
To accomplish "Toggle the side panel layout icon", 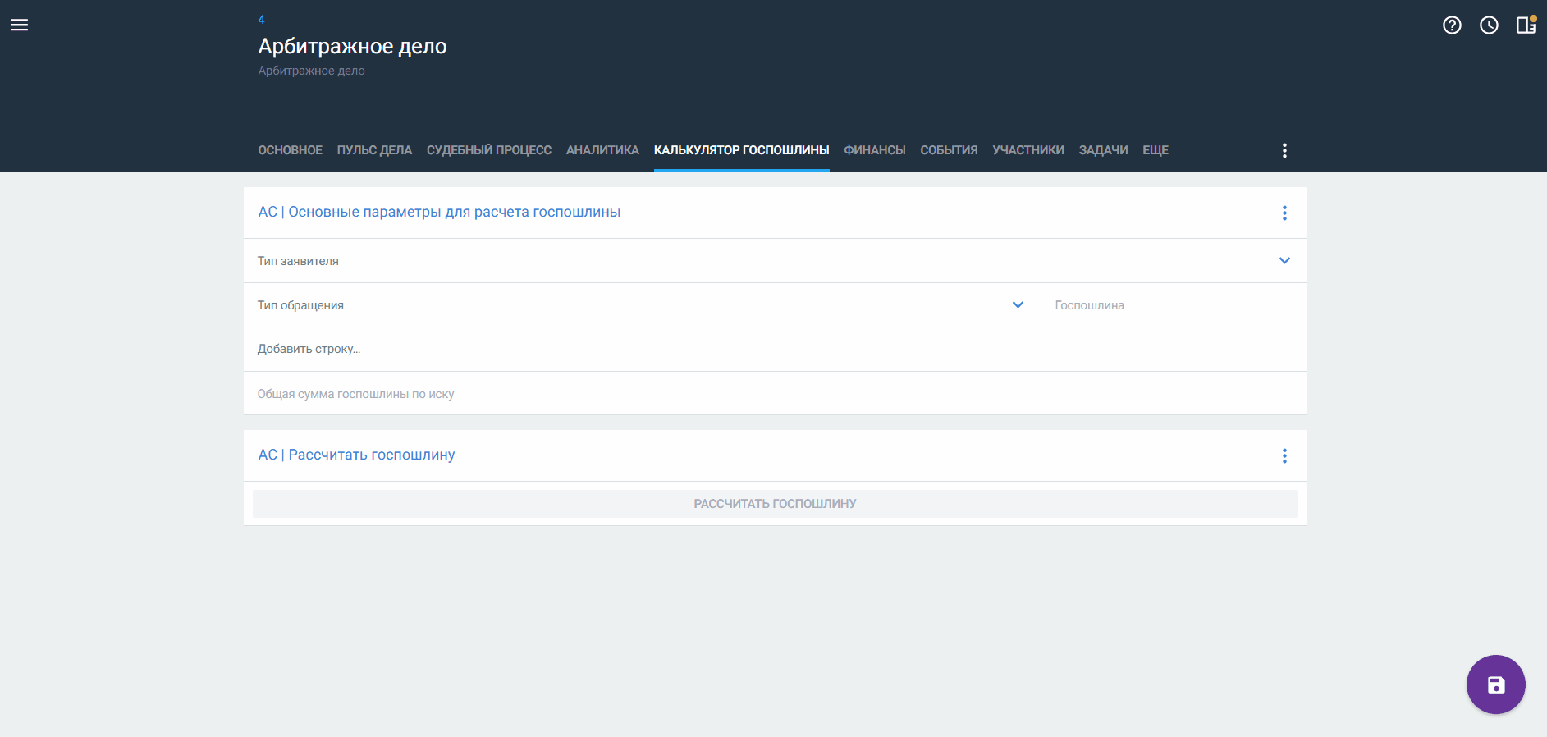I will click(x=1526, y=25).
